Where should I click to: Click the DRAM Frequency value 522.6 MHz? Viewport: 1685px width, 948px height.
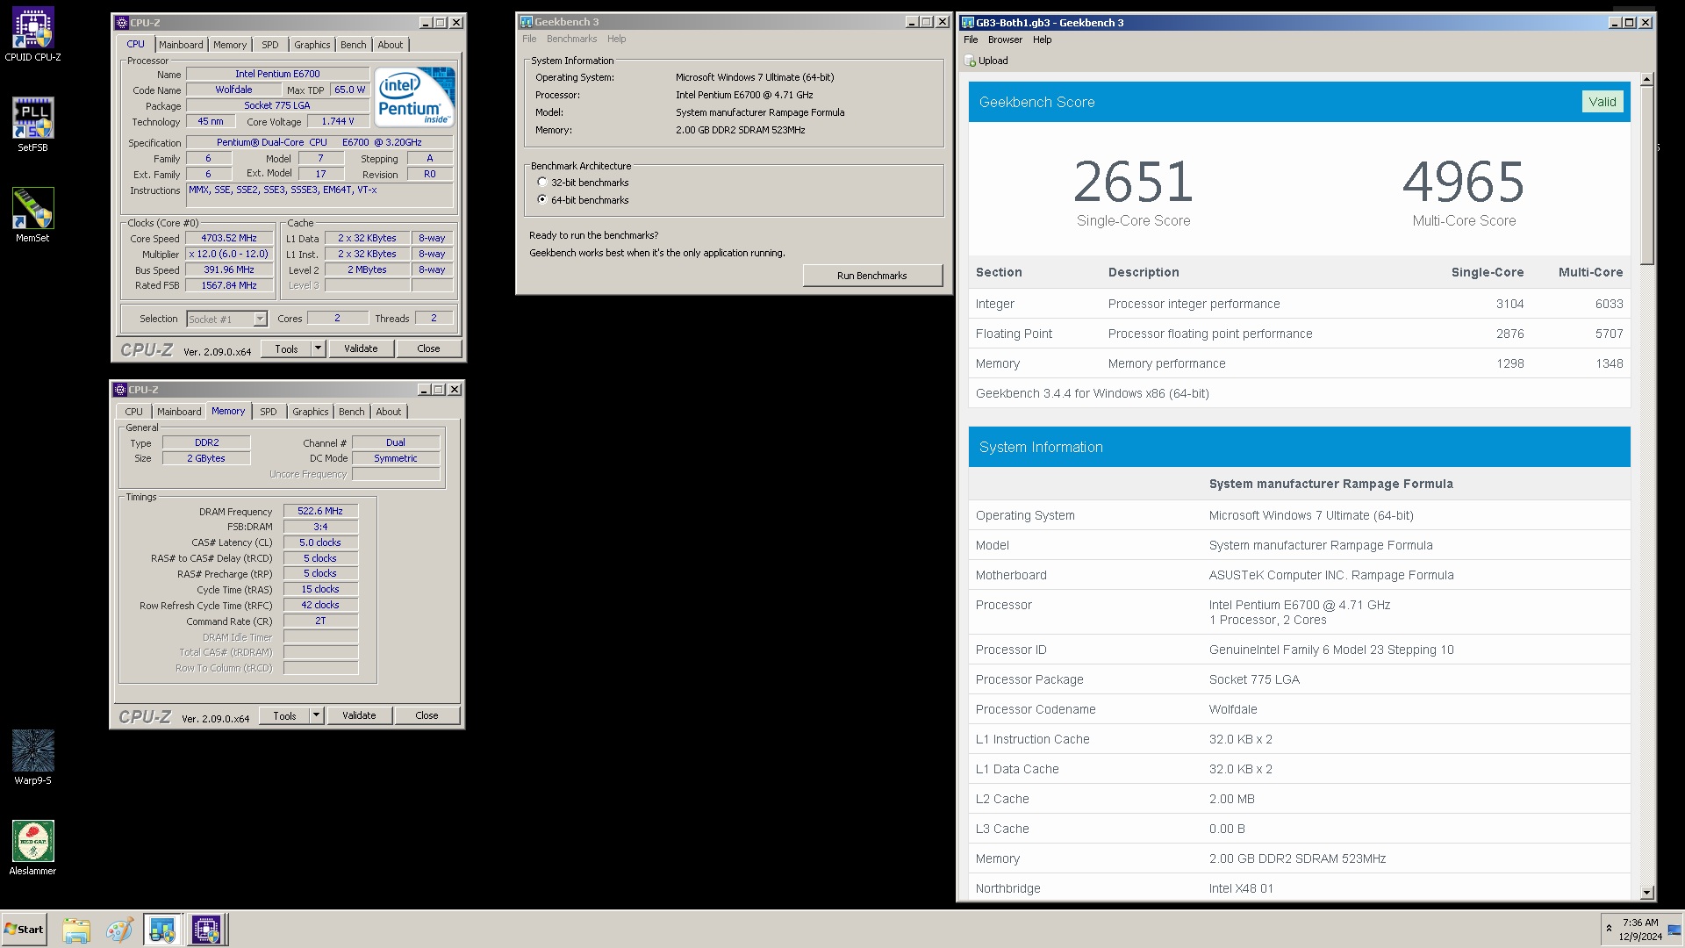point(320,511)
